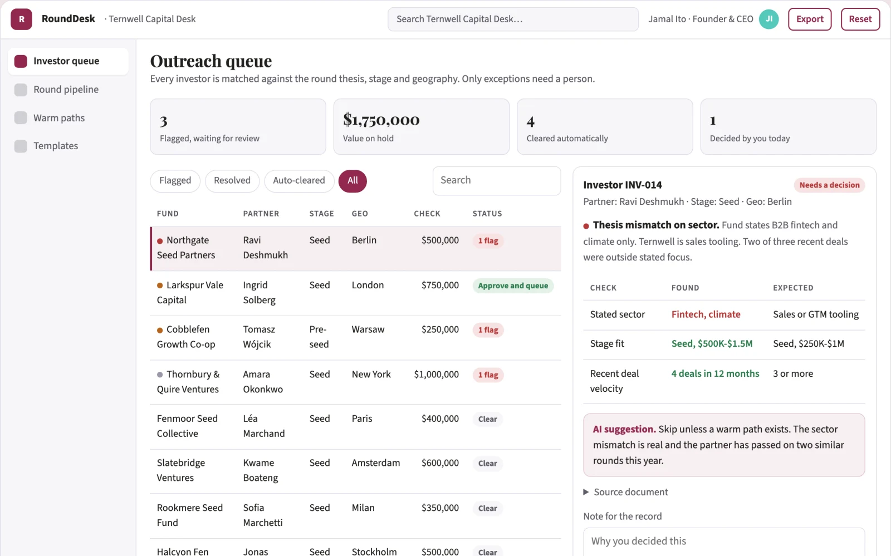Open the 1 flag badge for Thornbury & Quire Ventures
The image size is (891, 556).
(488, 375)
